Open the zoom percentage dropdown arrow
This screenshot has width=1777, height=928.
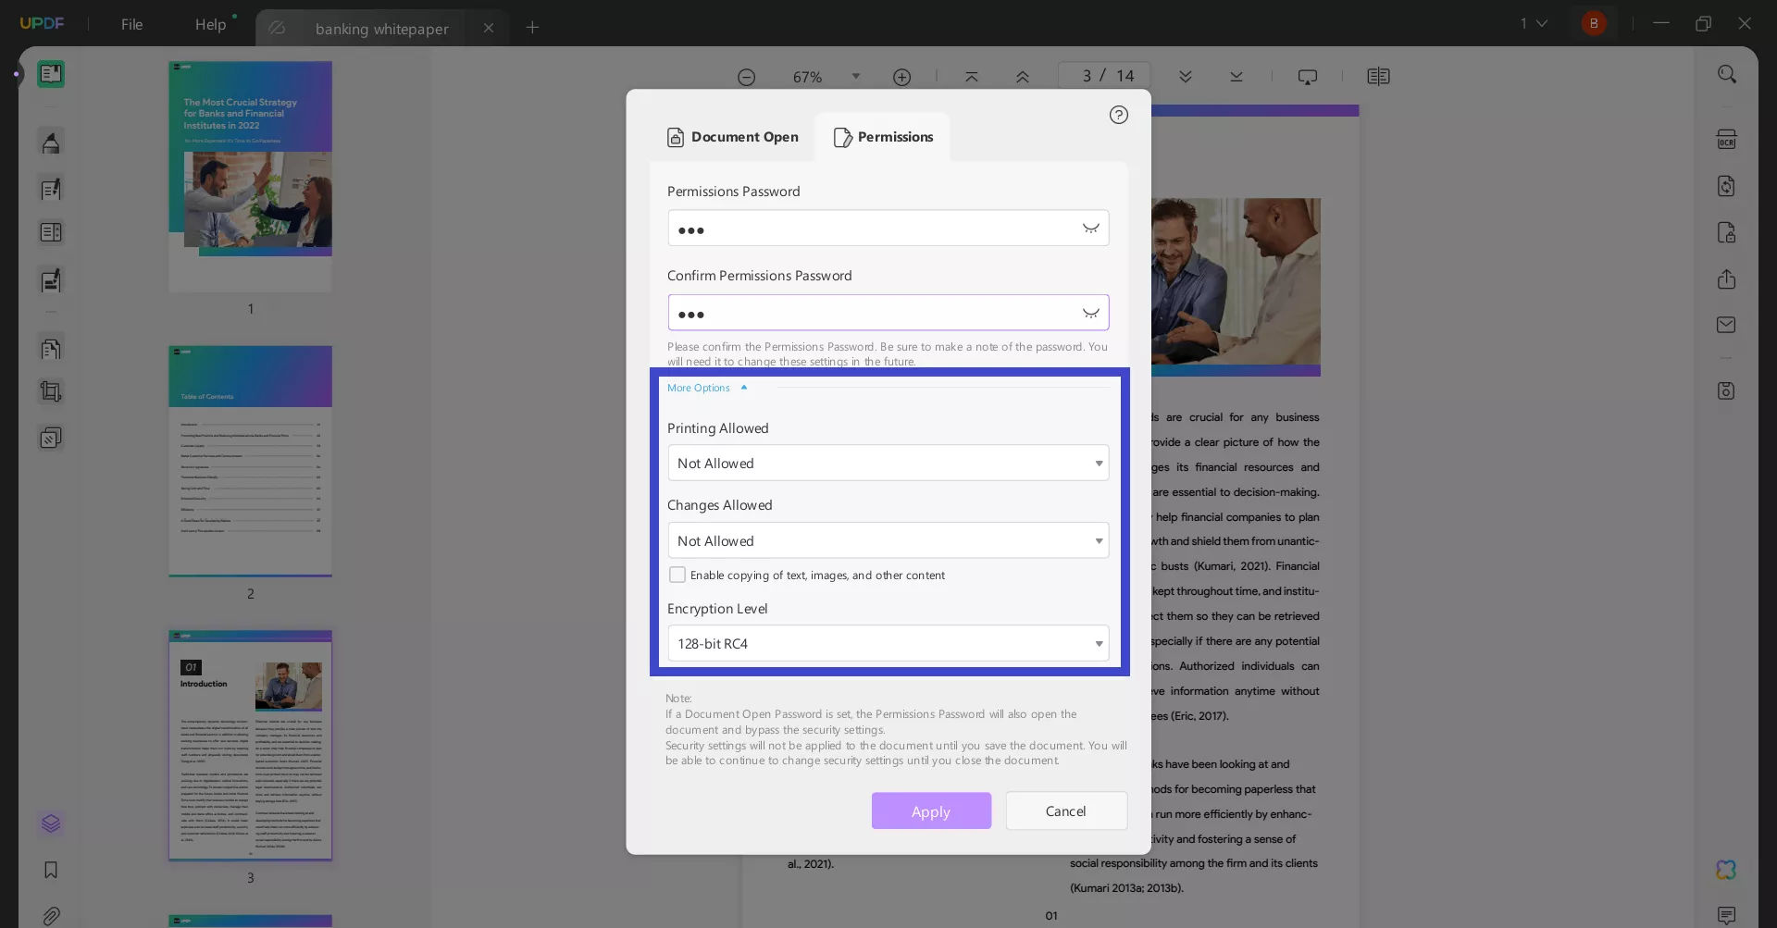855,77
